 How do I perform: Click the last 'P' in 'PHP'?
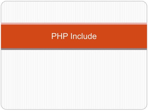[x=66, y=36]
